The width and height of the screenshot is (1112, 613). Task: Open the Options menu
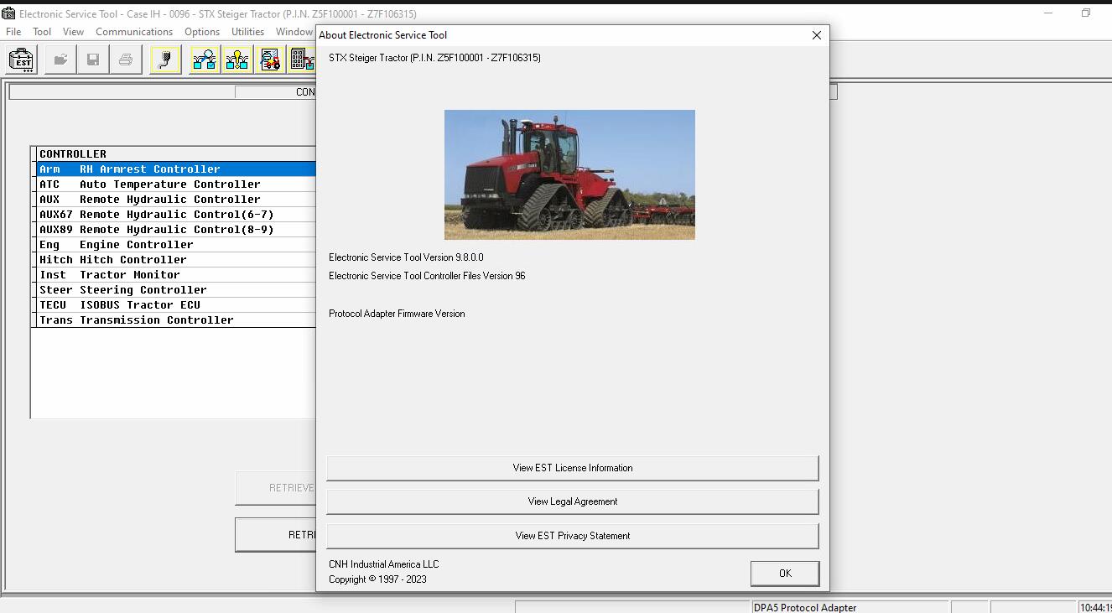202,32
